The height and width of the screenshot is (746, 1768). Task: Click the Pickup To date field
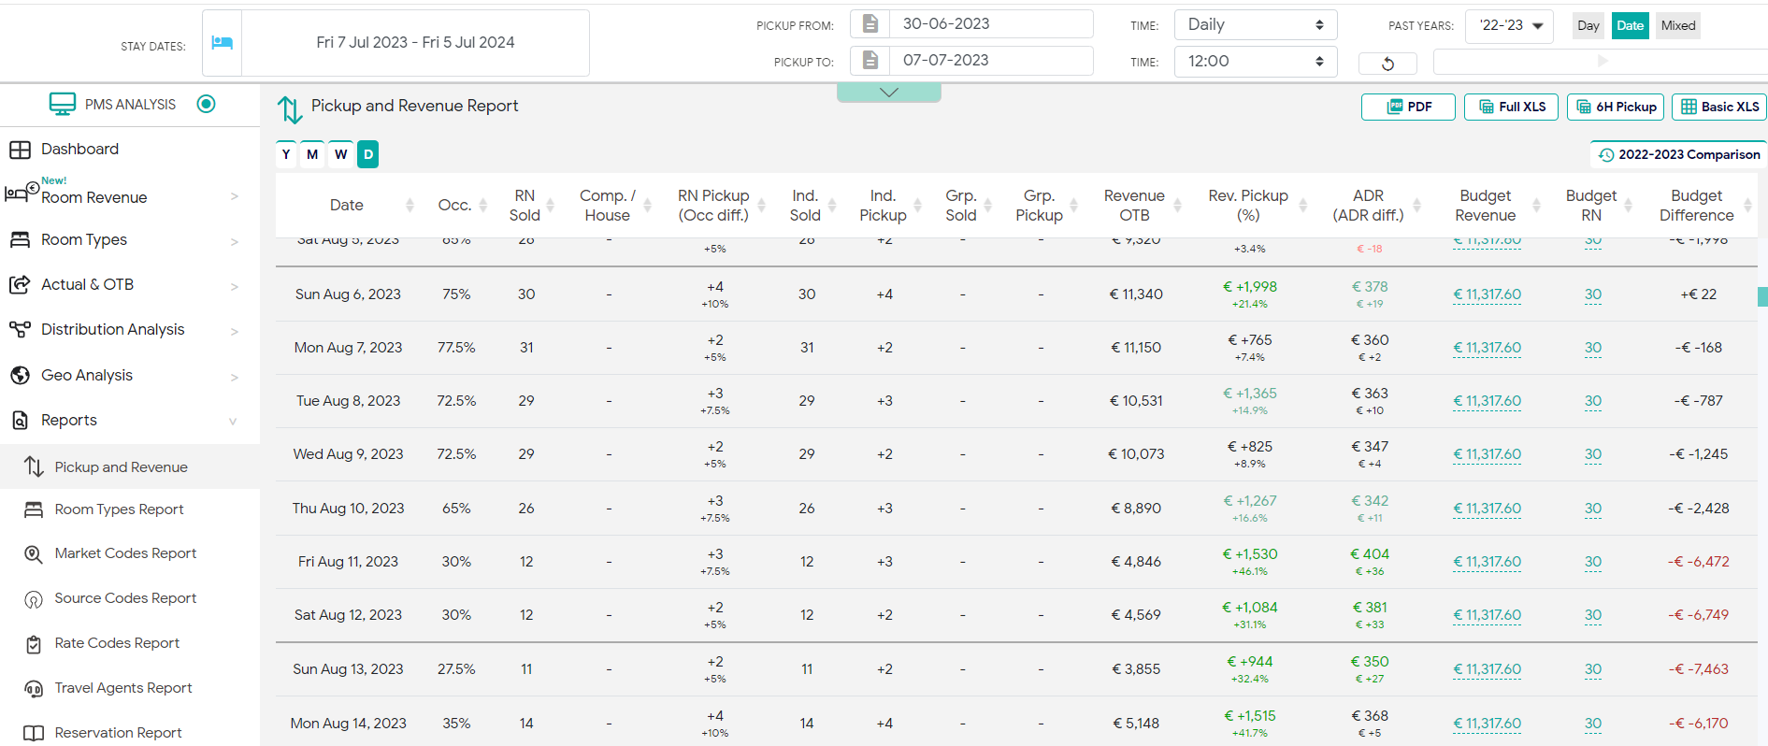[x=990, y=61]
